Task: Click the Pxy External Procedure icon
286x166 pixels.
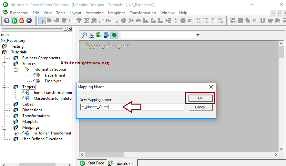Action: [x=116, y=21]
